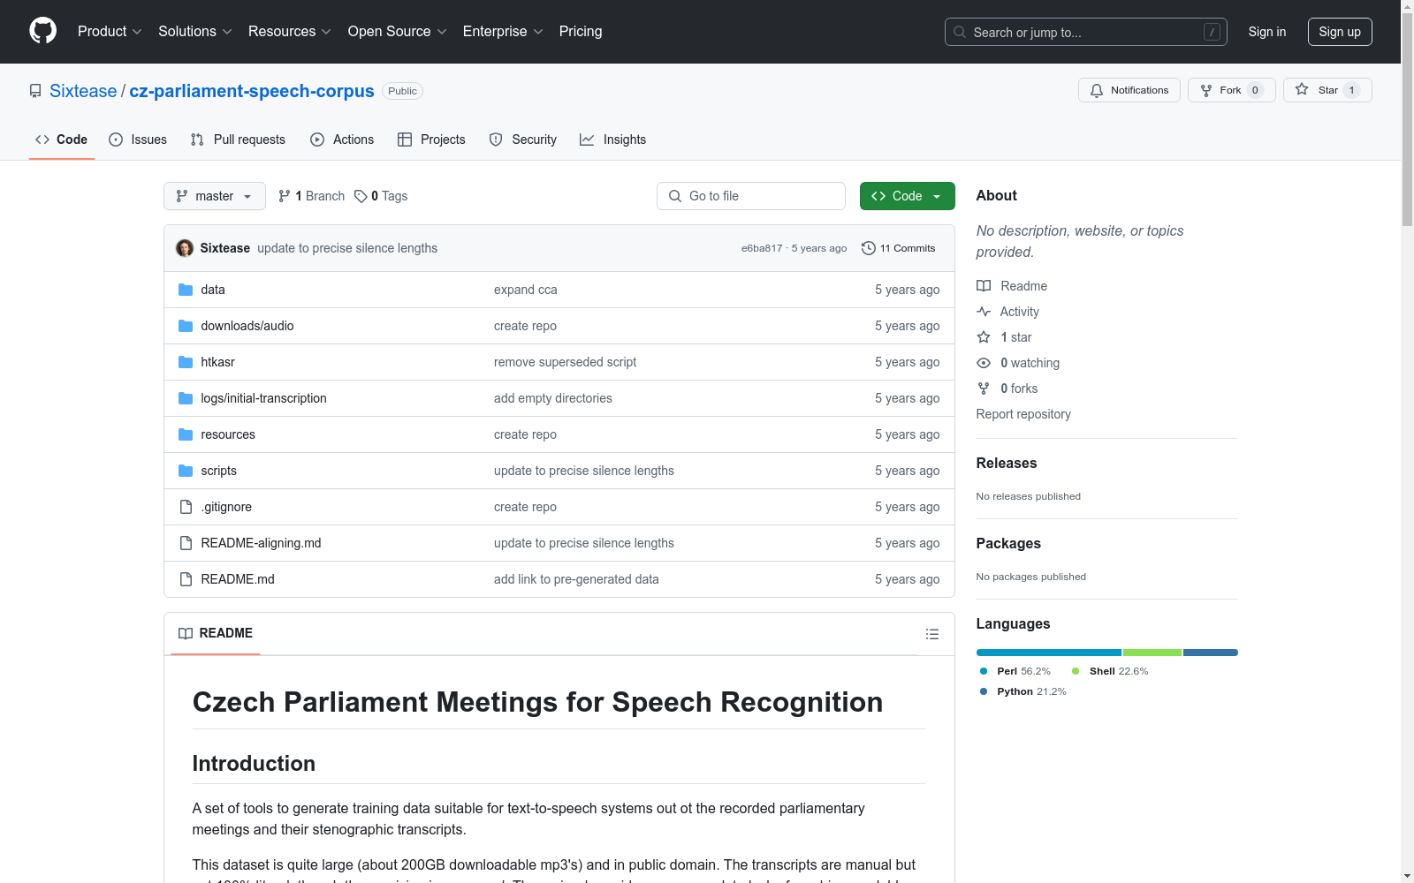Open the README-aligning.md file
Screen dimensions: 1414x883
pos(261,543)
